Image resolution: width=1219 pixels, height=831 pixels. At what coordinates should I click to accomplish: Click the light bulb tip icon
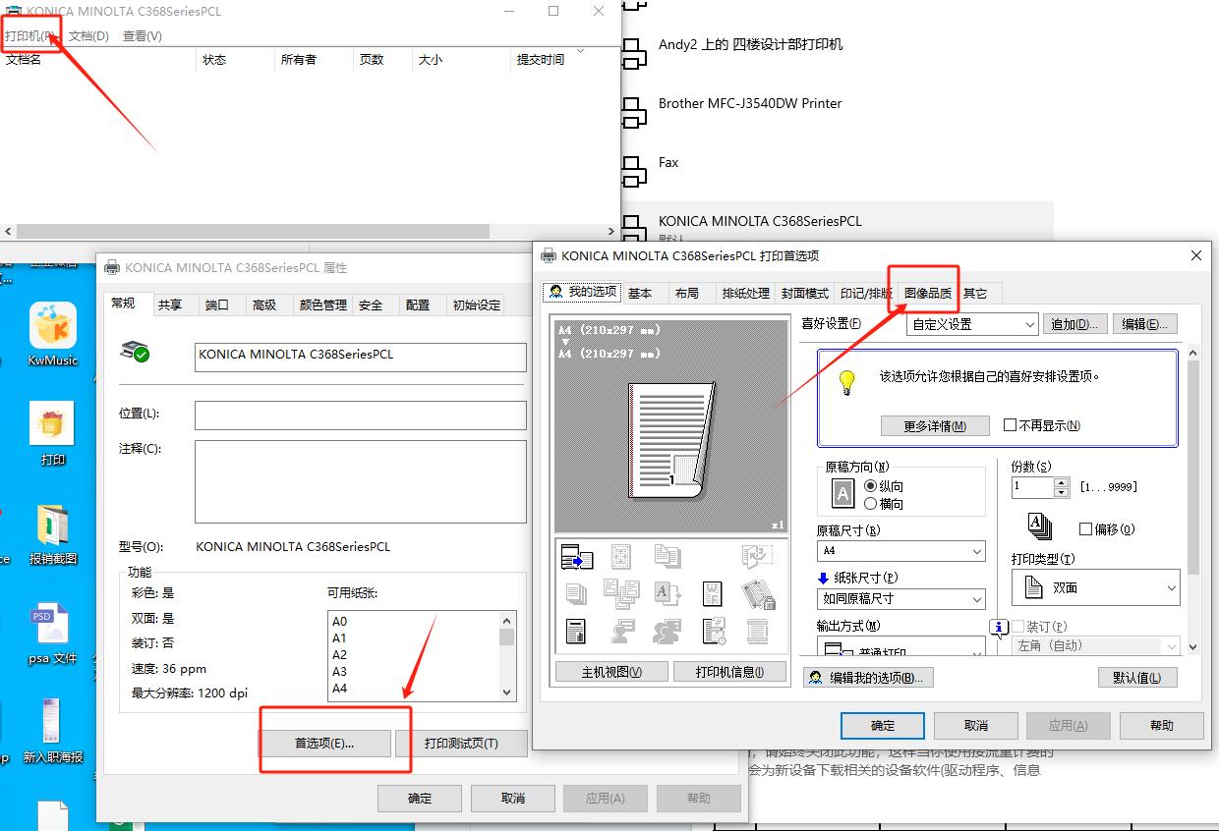pyautogui.click(x=845, y=383)
